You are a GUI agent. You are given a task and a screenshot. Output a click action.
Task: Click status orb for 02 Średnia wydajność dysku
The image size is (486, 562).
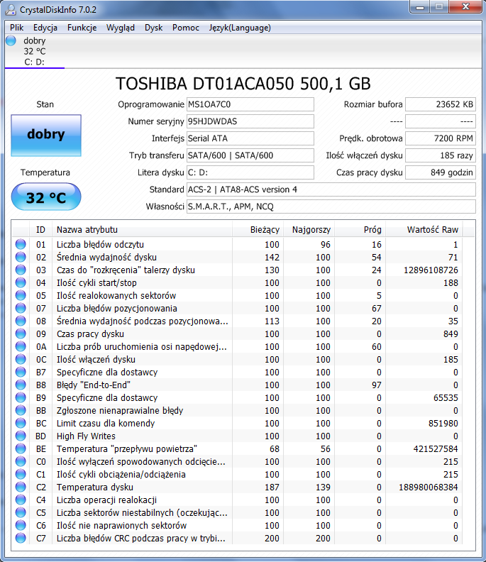(21, 257)
